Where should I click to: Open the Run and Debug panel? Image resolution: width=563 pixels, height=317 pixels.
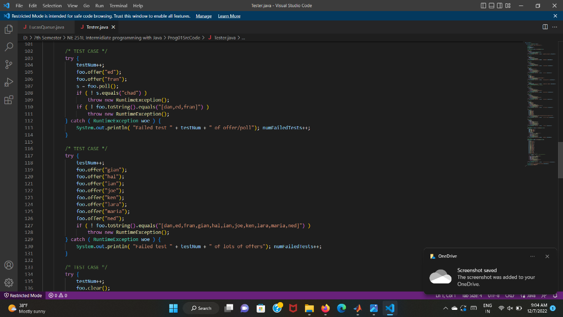[x=8, y=82]
